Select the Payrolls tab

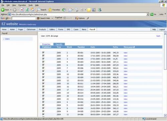coord(59,44)
